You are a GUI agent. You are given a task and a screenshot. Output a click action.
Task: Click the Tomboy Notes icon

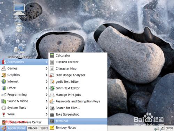(52, 128)
